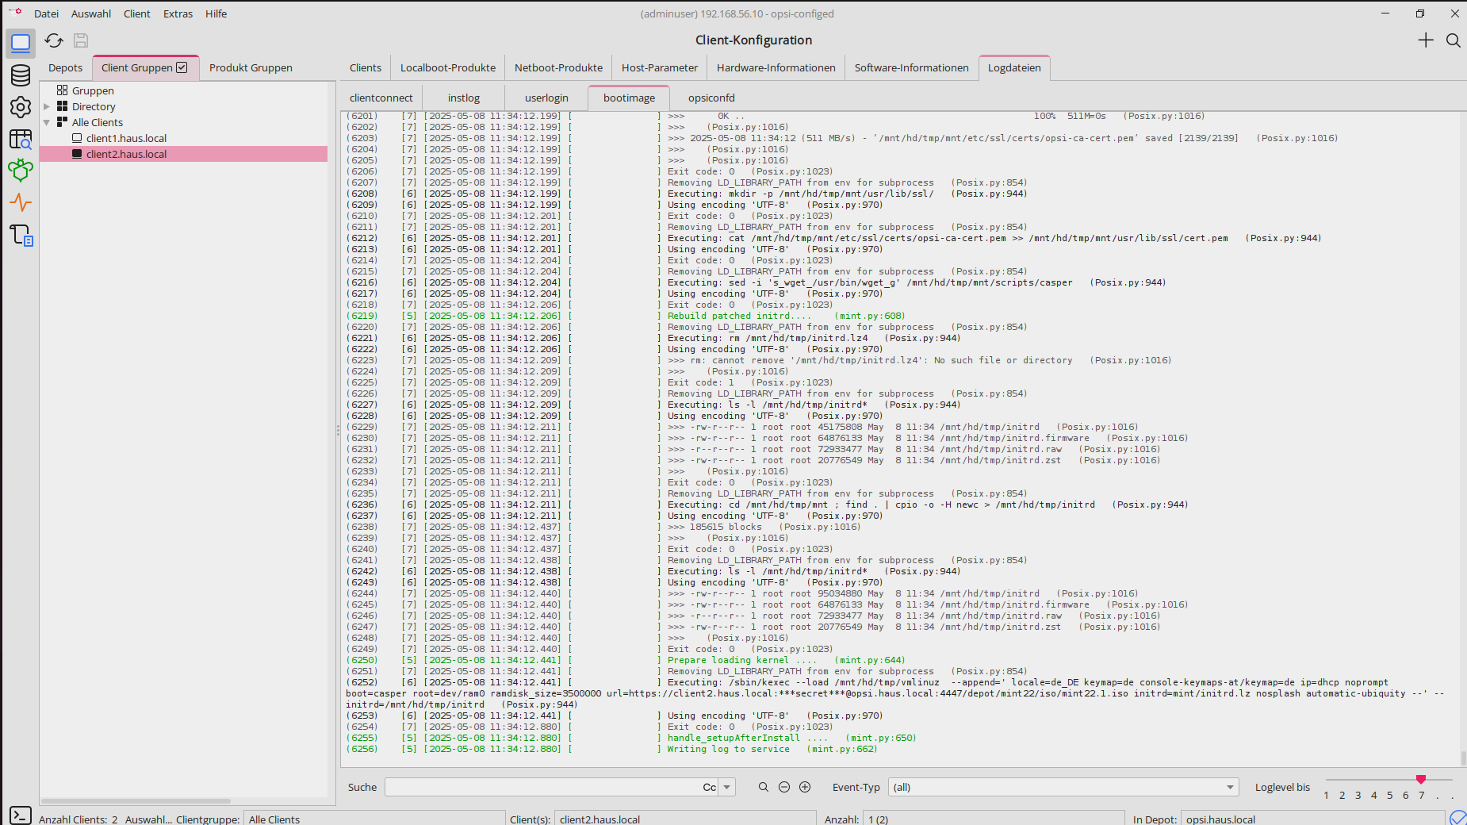1467x825 pixels.
Task: Set Loglevel slider to level 5
Action: (1389, 781)
